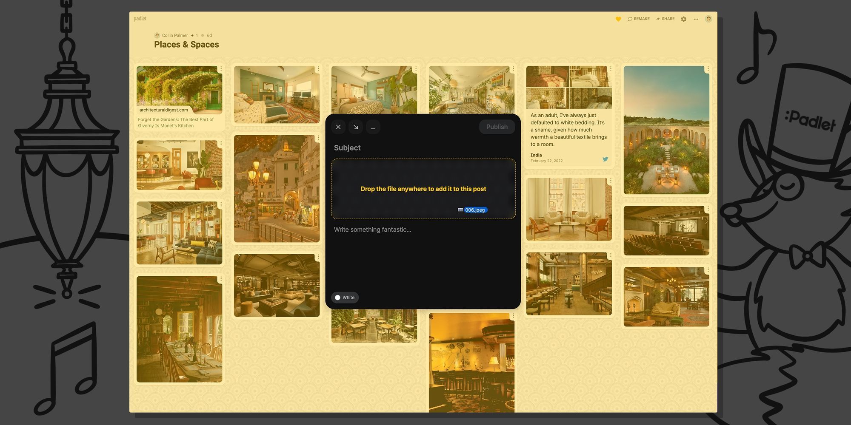This screenshot has height=425, width=851.
Task: Click the 'Write something fantastic...' body field
Action: [423, 229]
